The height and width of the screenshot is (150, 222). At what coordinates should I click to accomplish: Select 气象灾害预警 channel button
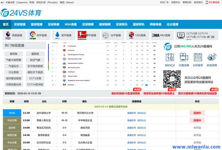point(13,60)
